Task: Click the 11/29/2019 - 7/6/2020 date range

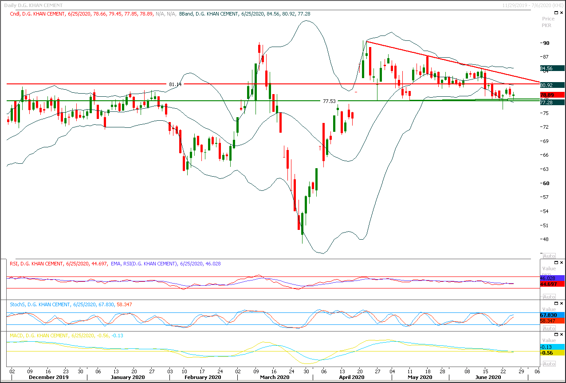Action: pos(532,5)
